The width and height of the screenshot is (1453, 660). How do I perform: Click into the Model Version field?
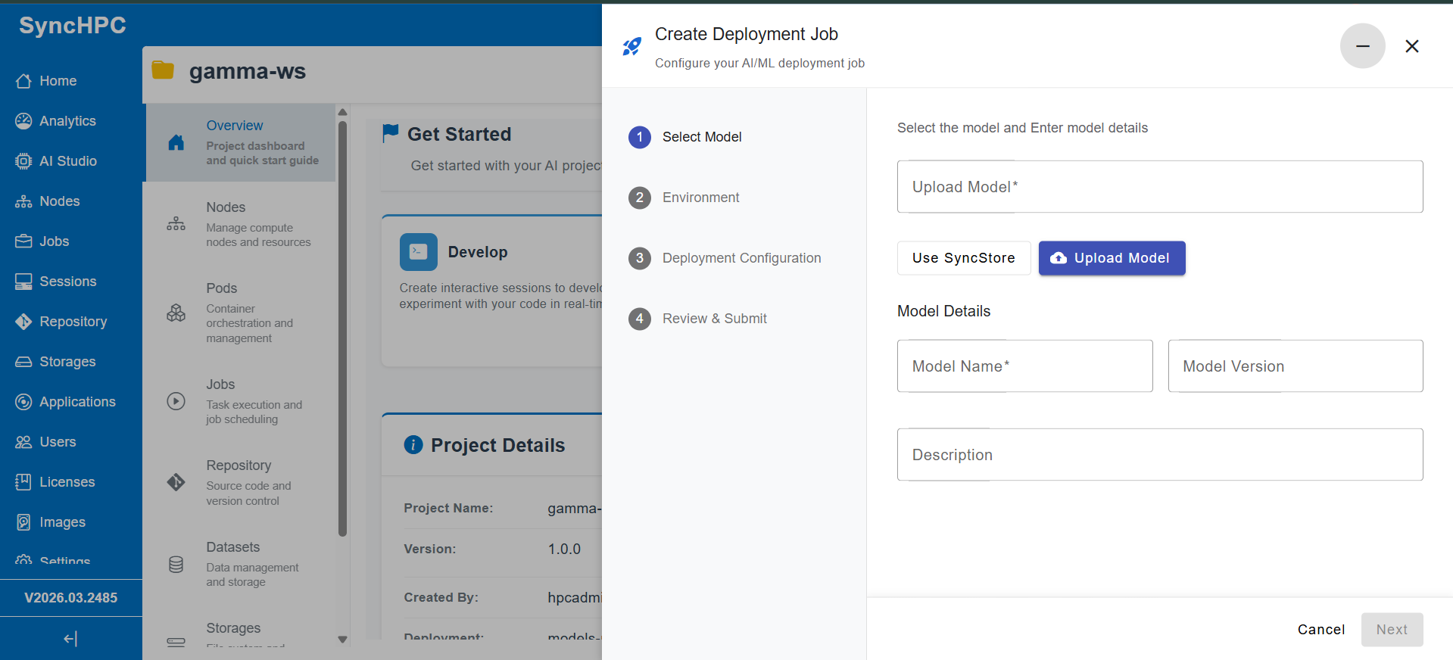coord(1295,366)
